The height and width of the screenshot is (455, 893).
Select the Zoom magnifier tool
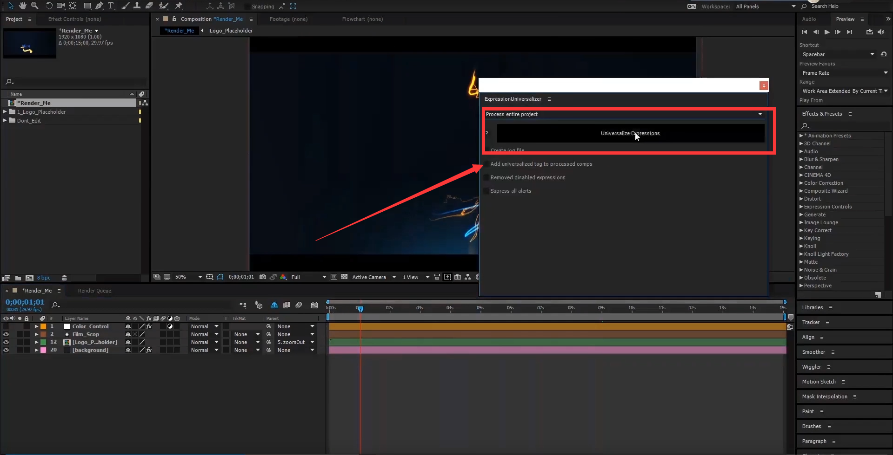pos(34,6)
